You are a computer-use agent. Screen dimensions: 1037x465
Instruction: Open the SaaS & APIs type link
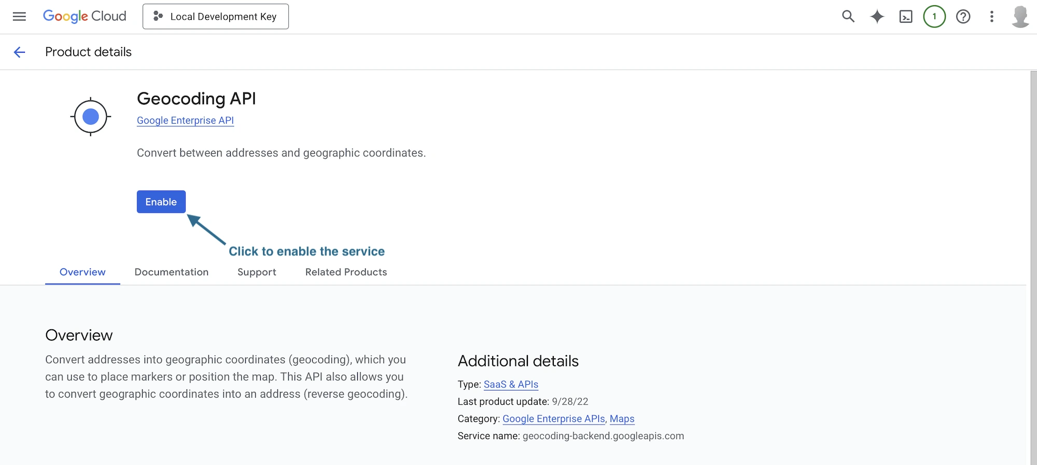(x=511, y=384)
